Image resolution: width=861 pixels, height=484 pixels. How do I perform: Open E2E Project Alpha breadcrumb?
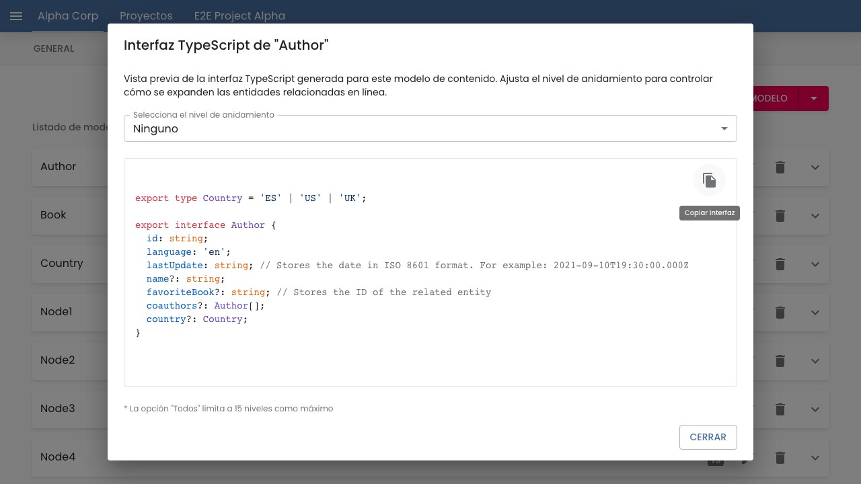[239, 16]
